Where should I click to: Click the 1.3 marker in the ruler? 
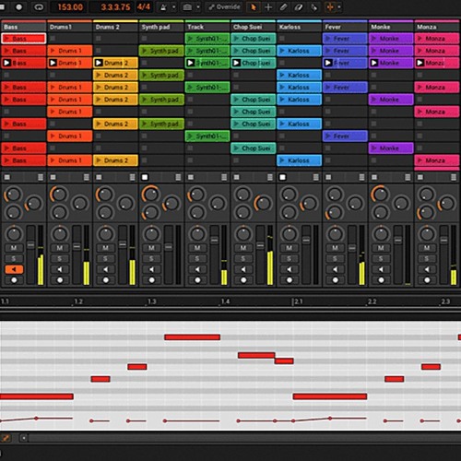pos(151,301)
